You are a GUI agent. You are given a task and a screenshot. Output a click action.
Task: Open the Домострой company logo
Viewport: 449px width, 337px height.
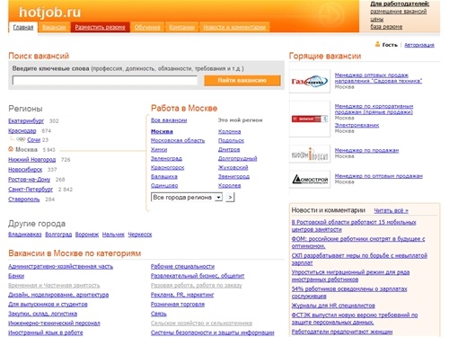310,180
